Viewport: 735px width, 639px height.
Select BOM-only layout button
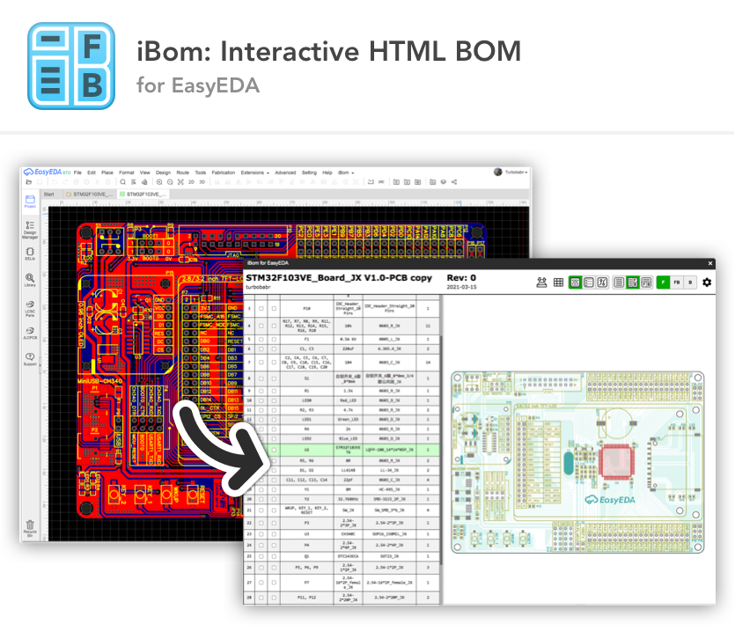pyautogui.click(x=619, y=283)
